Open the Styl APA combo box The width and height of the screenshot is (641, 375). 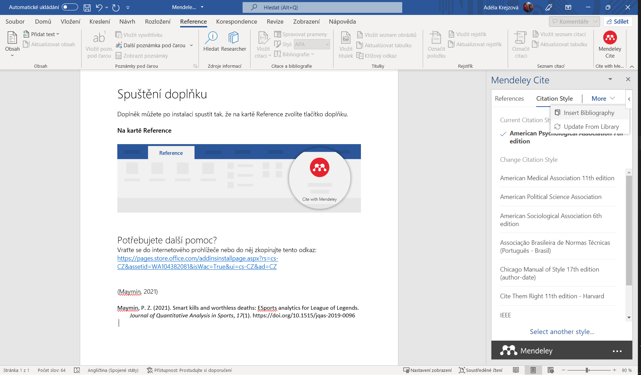(312, 44)
